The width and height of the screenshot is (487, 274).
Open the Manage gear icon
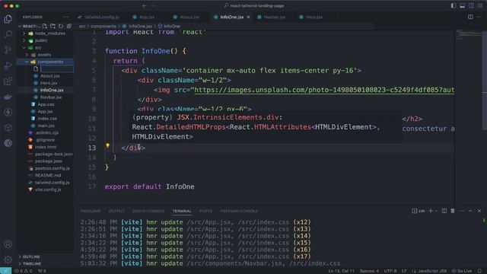coord(8,260)
